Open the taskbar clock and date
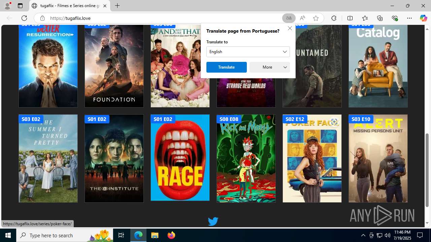The image size is (431, 242). coord(402,235)
